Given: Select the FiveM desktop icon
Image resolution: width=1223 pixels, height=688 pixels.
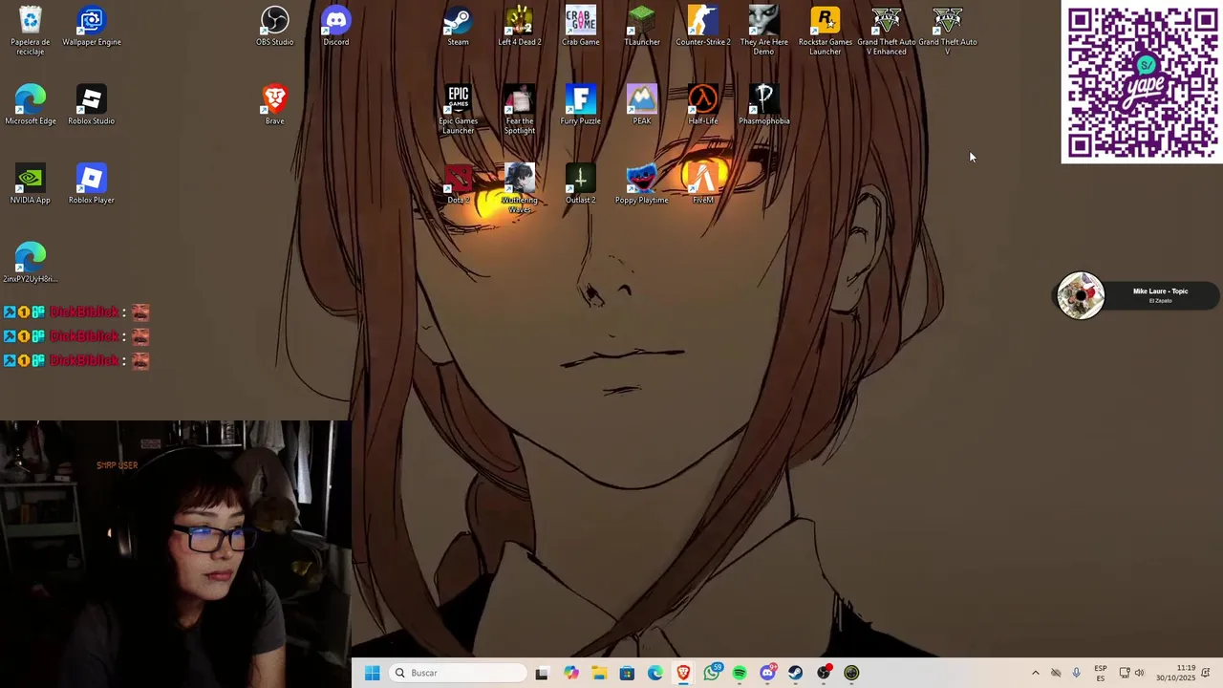Looking at the screenshot, I should (x=703, y=184).
